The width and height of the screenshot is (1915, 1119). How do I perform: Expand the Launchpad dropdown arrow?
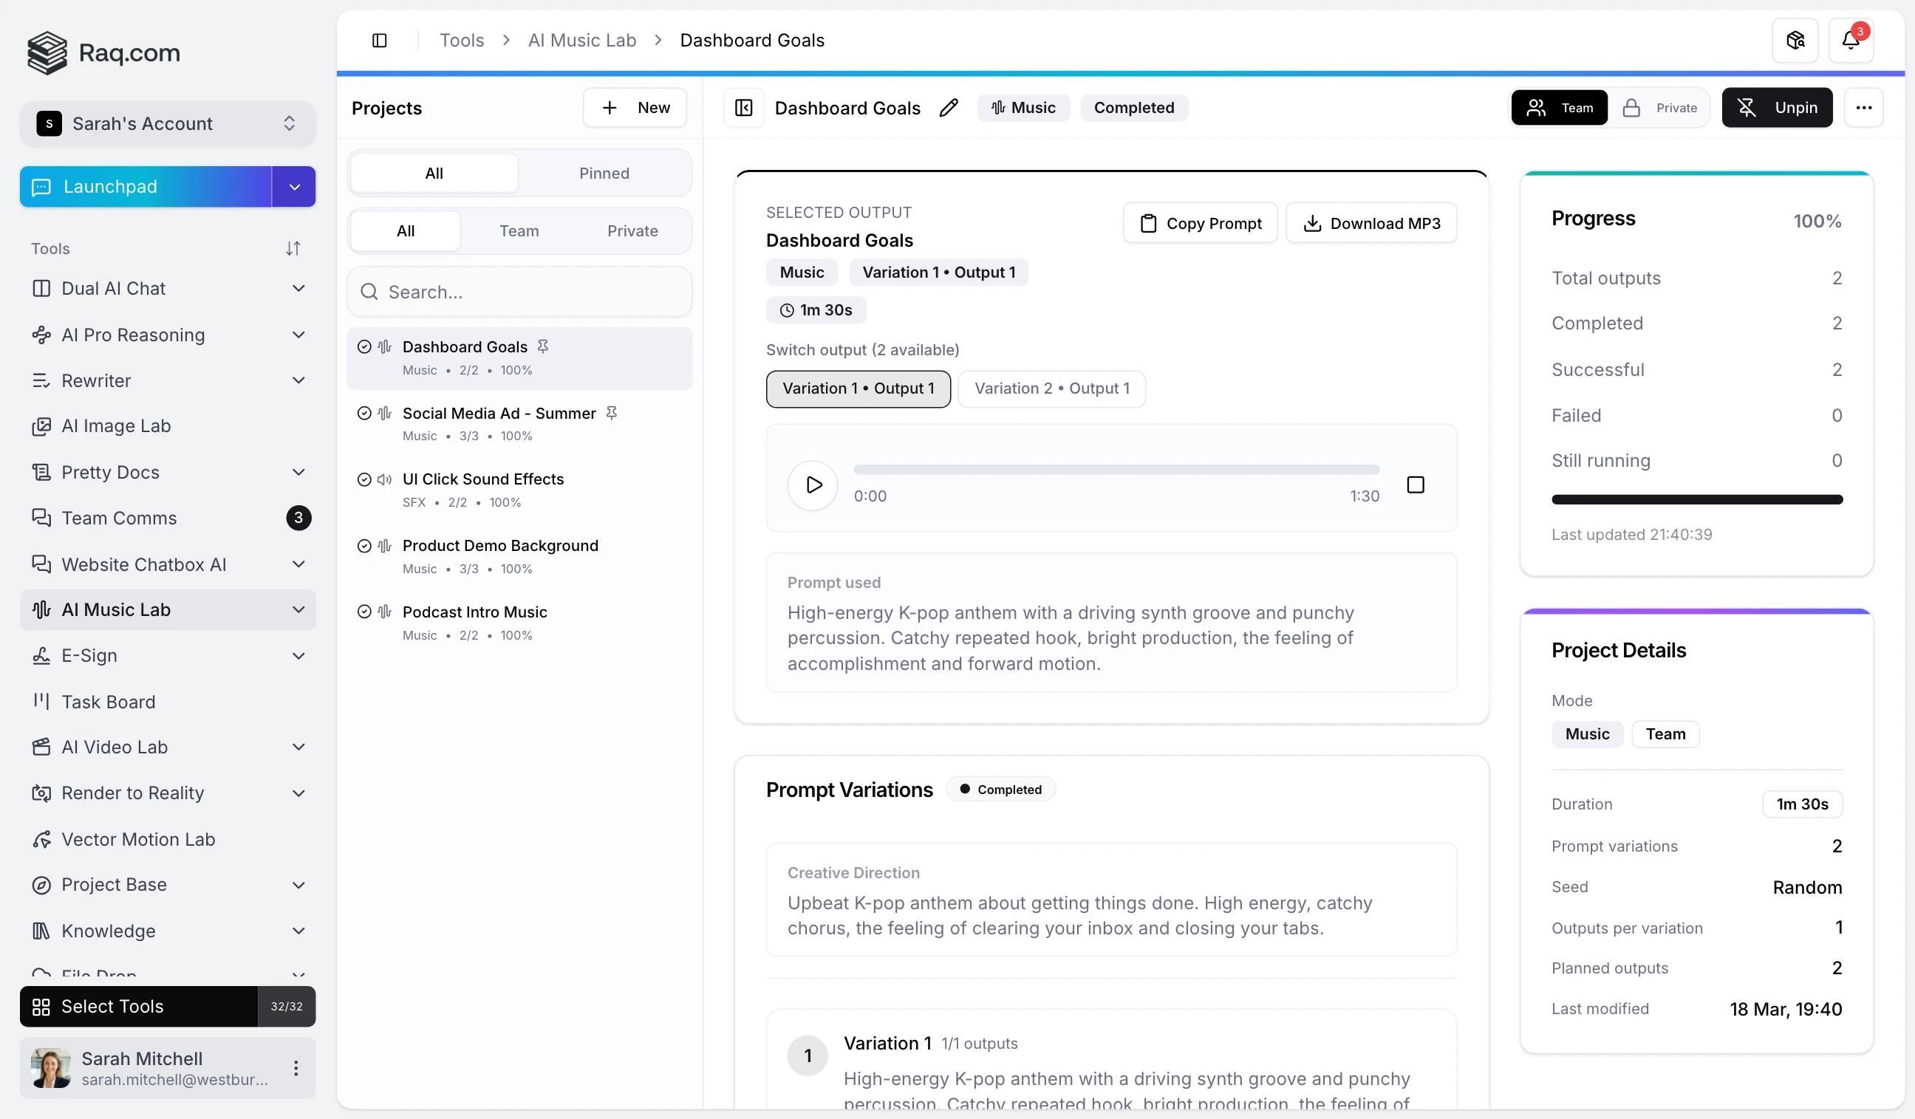[294, 187]
